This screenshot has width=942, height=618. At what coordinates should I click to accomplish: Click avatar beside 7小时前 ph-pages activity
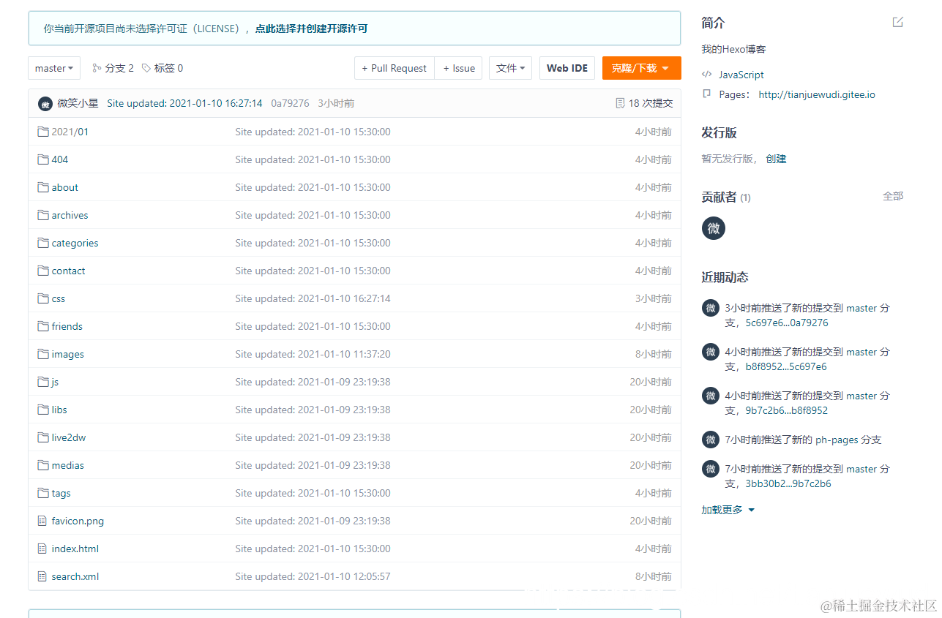coord(711,440)
